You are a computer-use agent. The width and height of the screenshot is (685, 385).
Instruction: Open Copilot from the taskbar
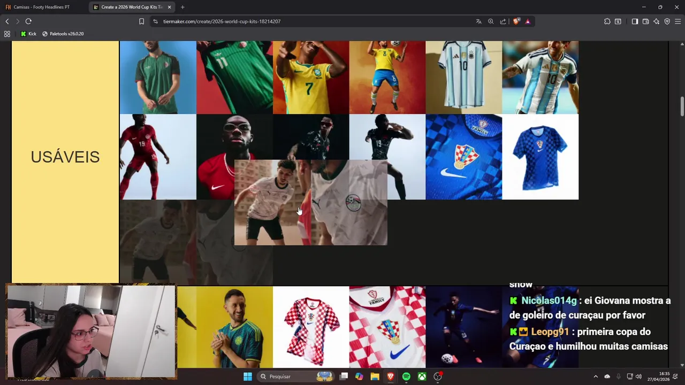click(x=359, y=376)
